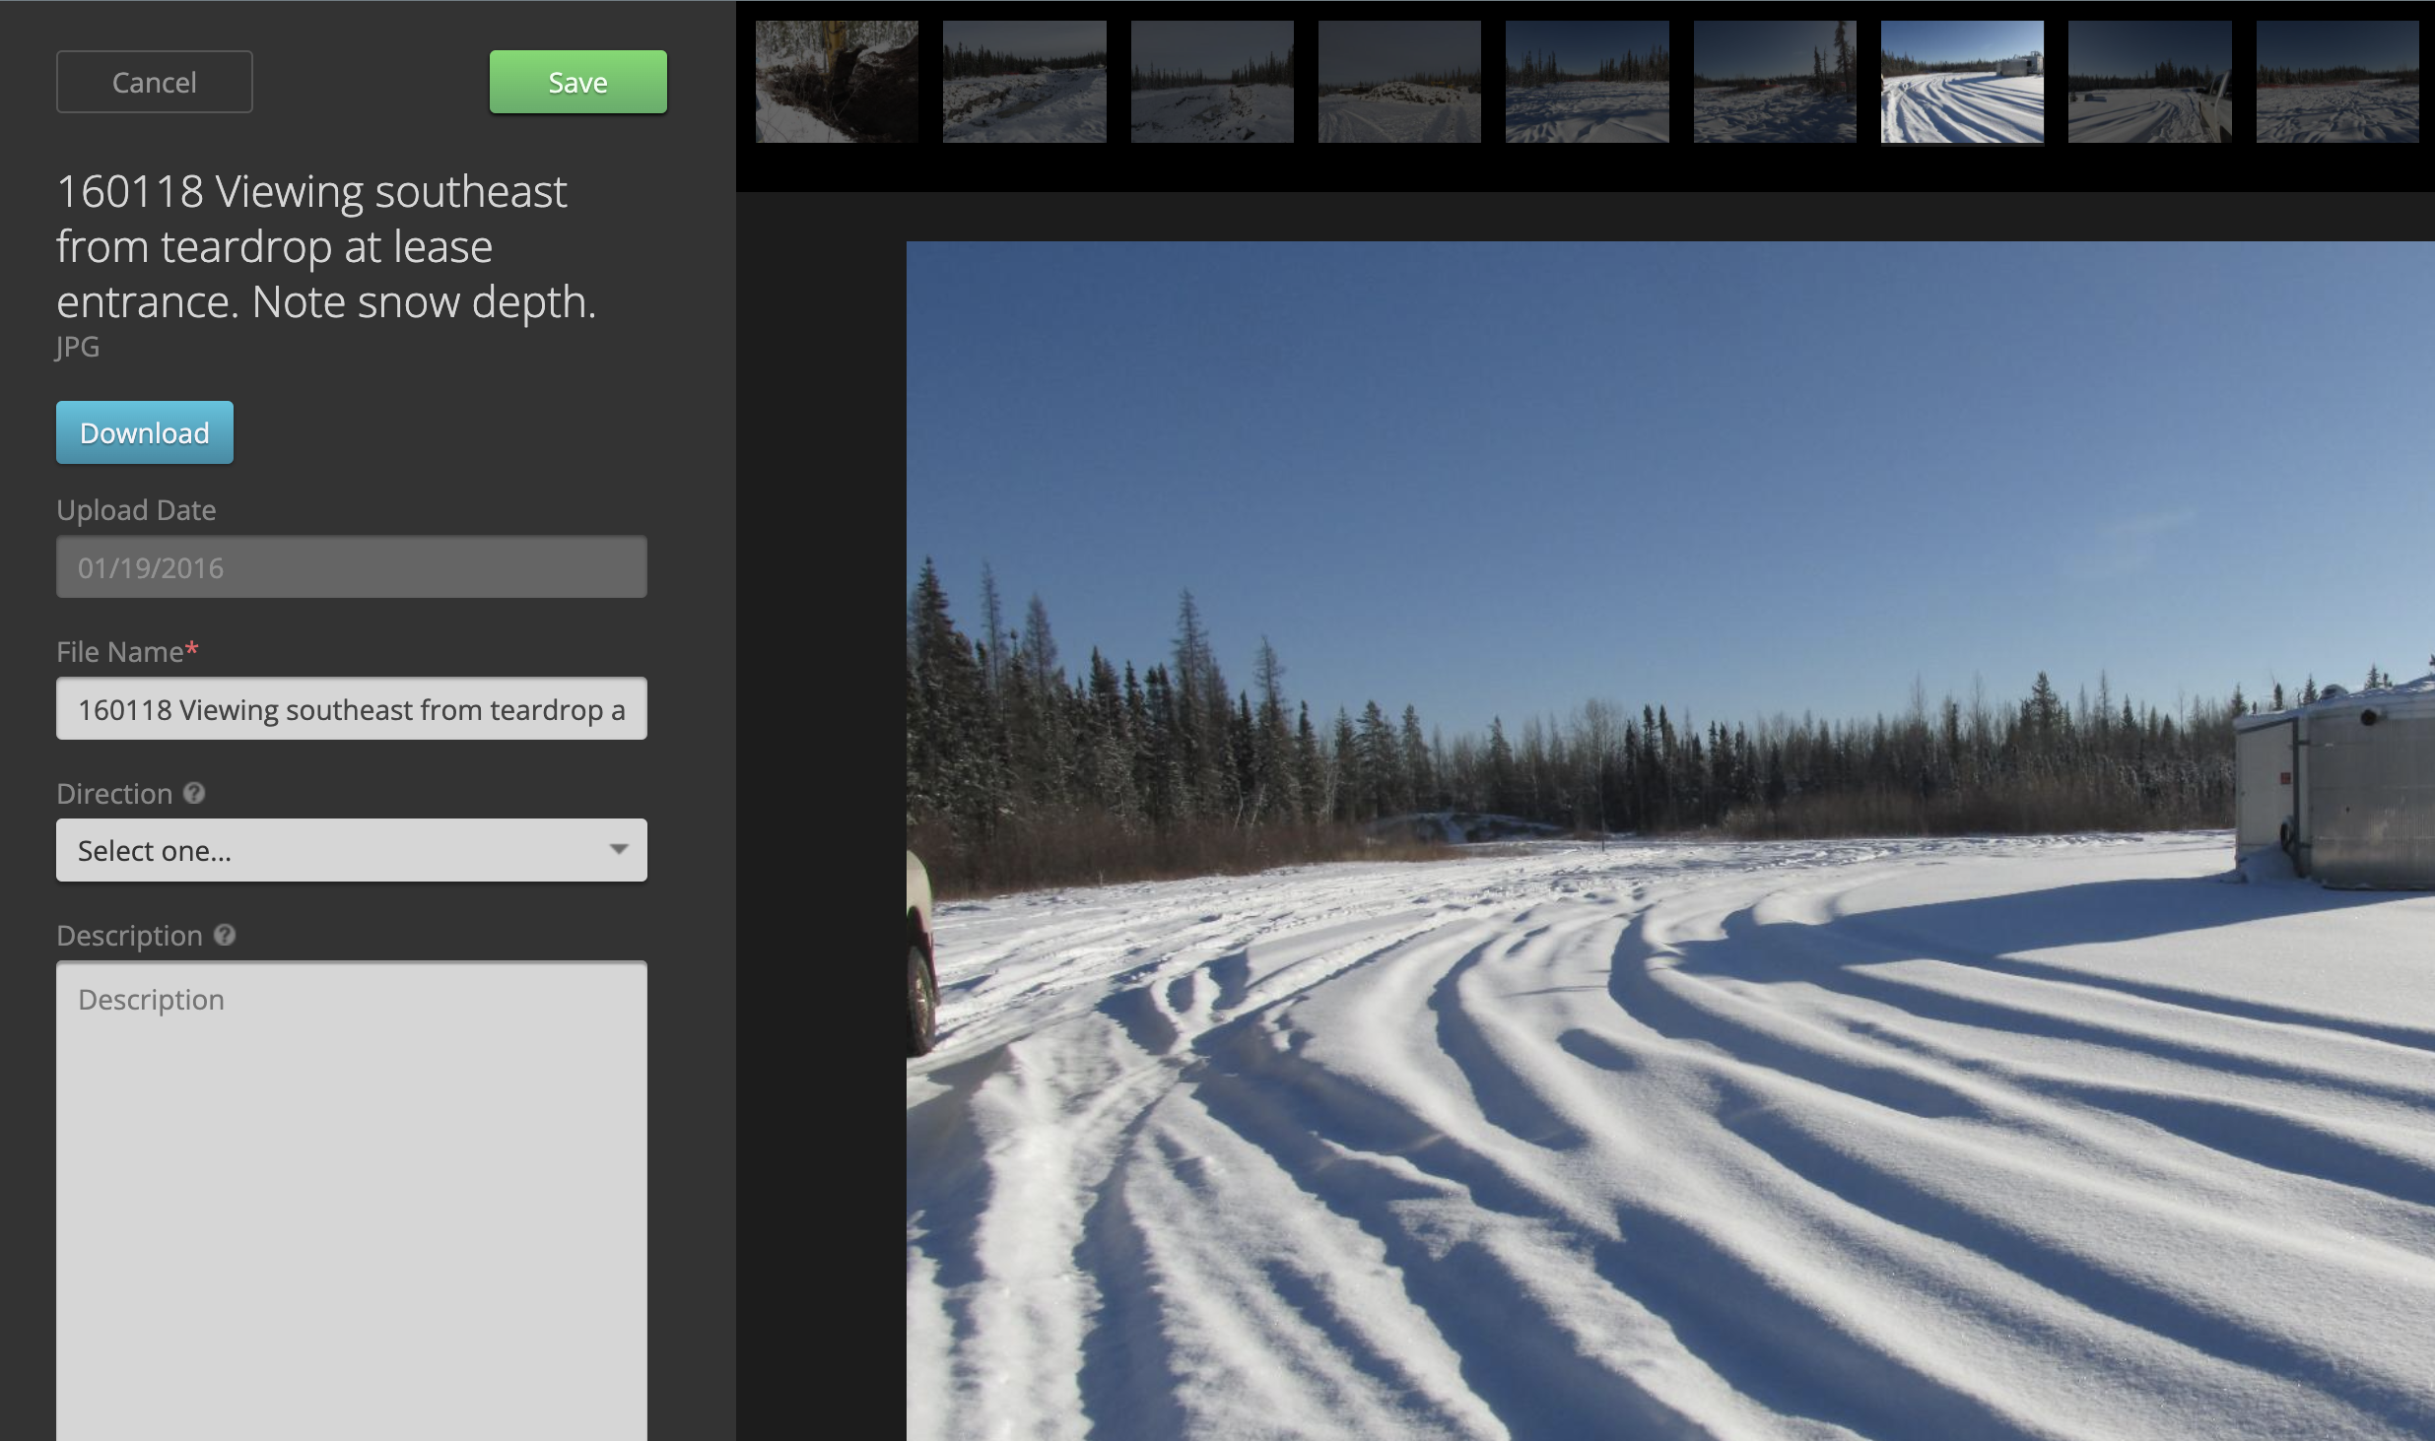This screenshot has height=1441, width=2435.
Task: Open first thumbnail with yellow post
Action: 837,82
